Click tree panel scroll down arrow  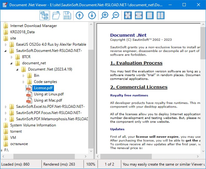pyautogui.click(x=91, y=151)
